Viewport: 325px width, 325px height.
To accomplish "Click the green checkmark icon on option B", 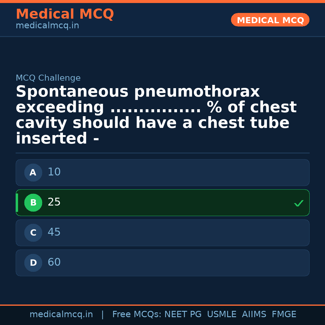I will (299, 203).
